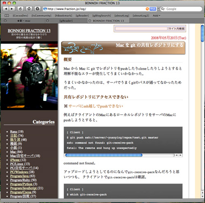Click the gear icon in the toolbar
This screenshot has width=205, height=203.
(37, 9)
